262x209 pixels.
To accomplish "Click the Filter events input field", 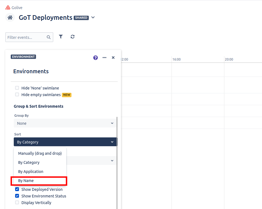I will (26, 37).
